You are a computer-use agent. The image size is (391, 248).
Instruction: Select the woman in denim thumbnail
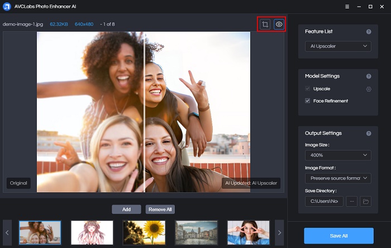click(249, 232)
